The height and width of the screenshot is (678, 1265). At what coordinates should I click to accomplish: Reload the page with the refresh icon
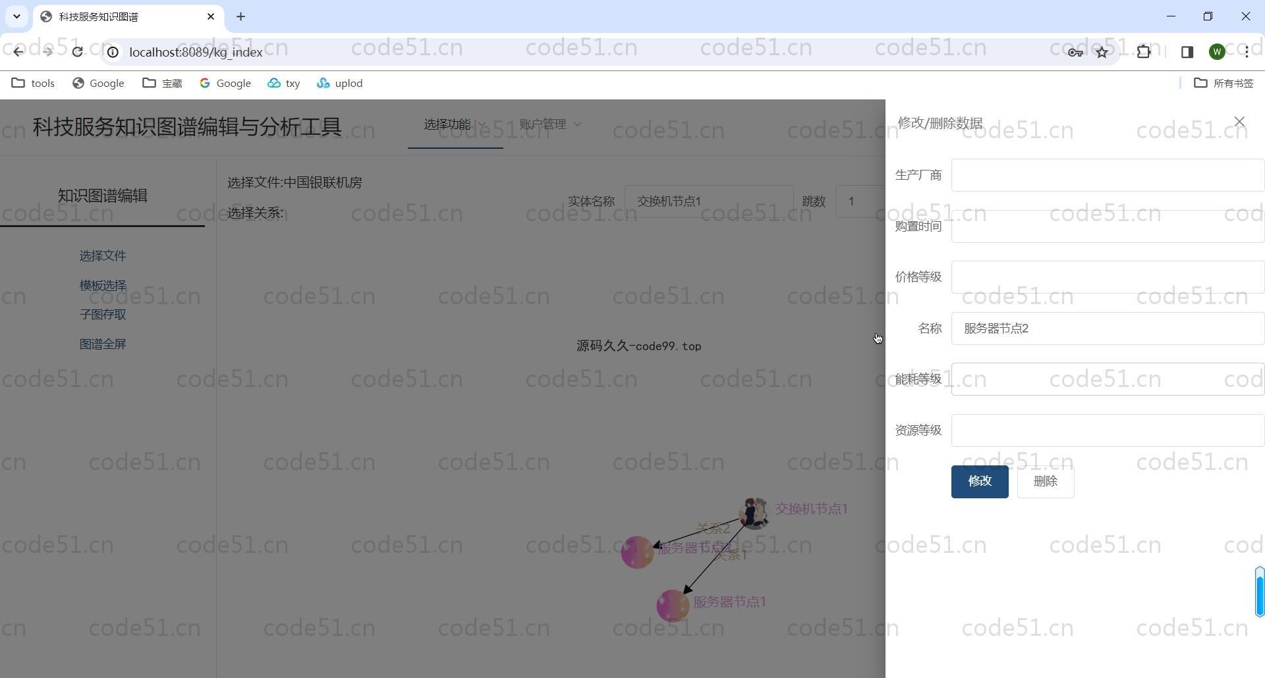pyautogui.click(x=78, y=52)
